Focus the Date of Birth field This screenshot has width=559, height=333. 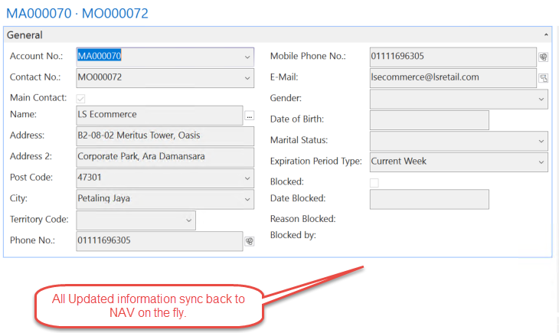(429, 120)
